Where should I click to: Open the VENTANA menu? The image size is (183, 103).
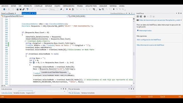click(x=113, y=6)
